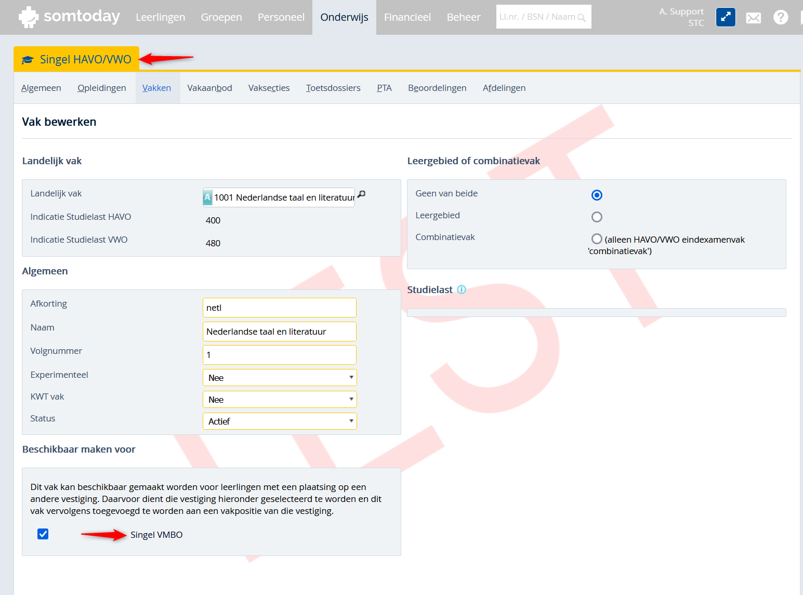Screen dimensions: 803x595
Task: Click the Afkorting field containing netl
Action: [280, 308]
